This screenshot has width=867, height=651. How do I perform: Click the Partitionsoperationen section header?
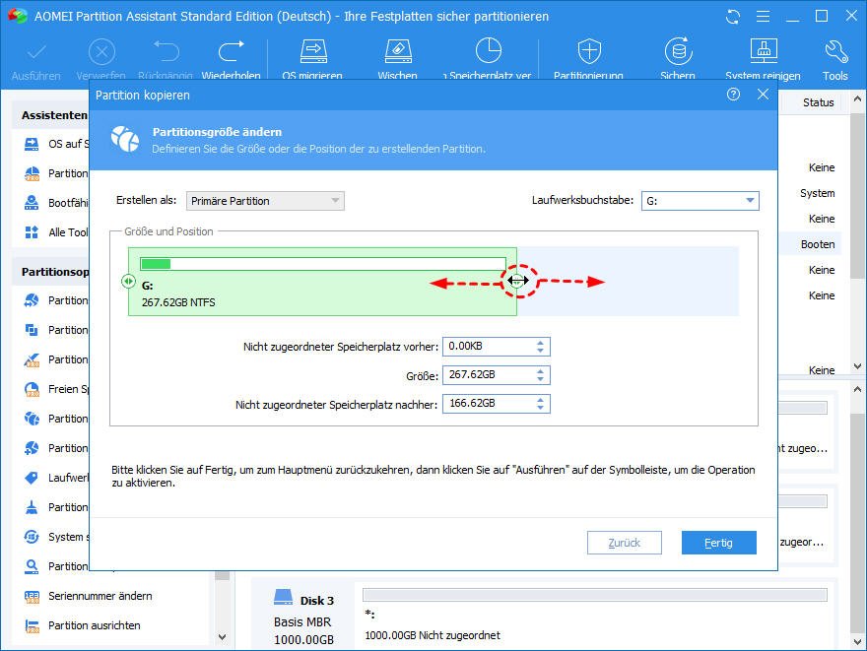55,272
